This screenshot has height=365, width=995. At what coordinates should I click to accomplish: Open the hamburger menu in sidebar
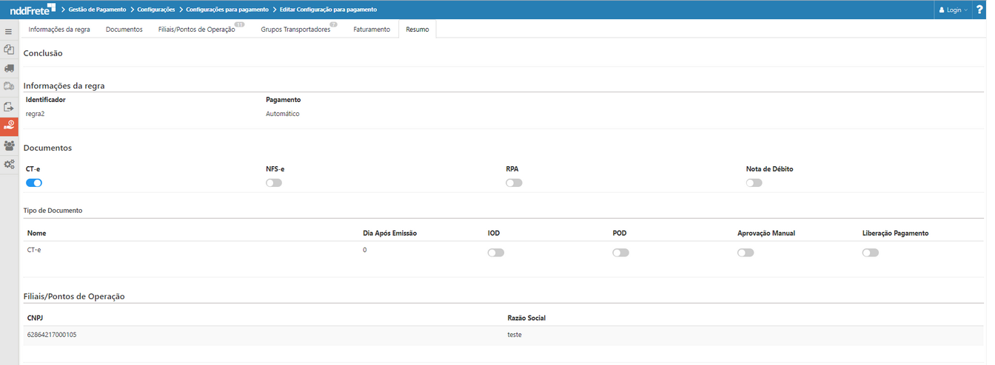tap(9, 32)
